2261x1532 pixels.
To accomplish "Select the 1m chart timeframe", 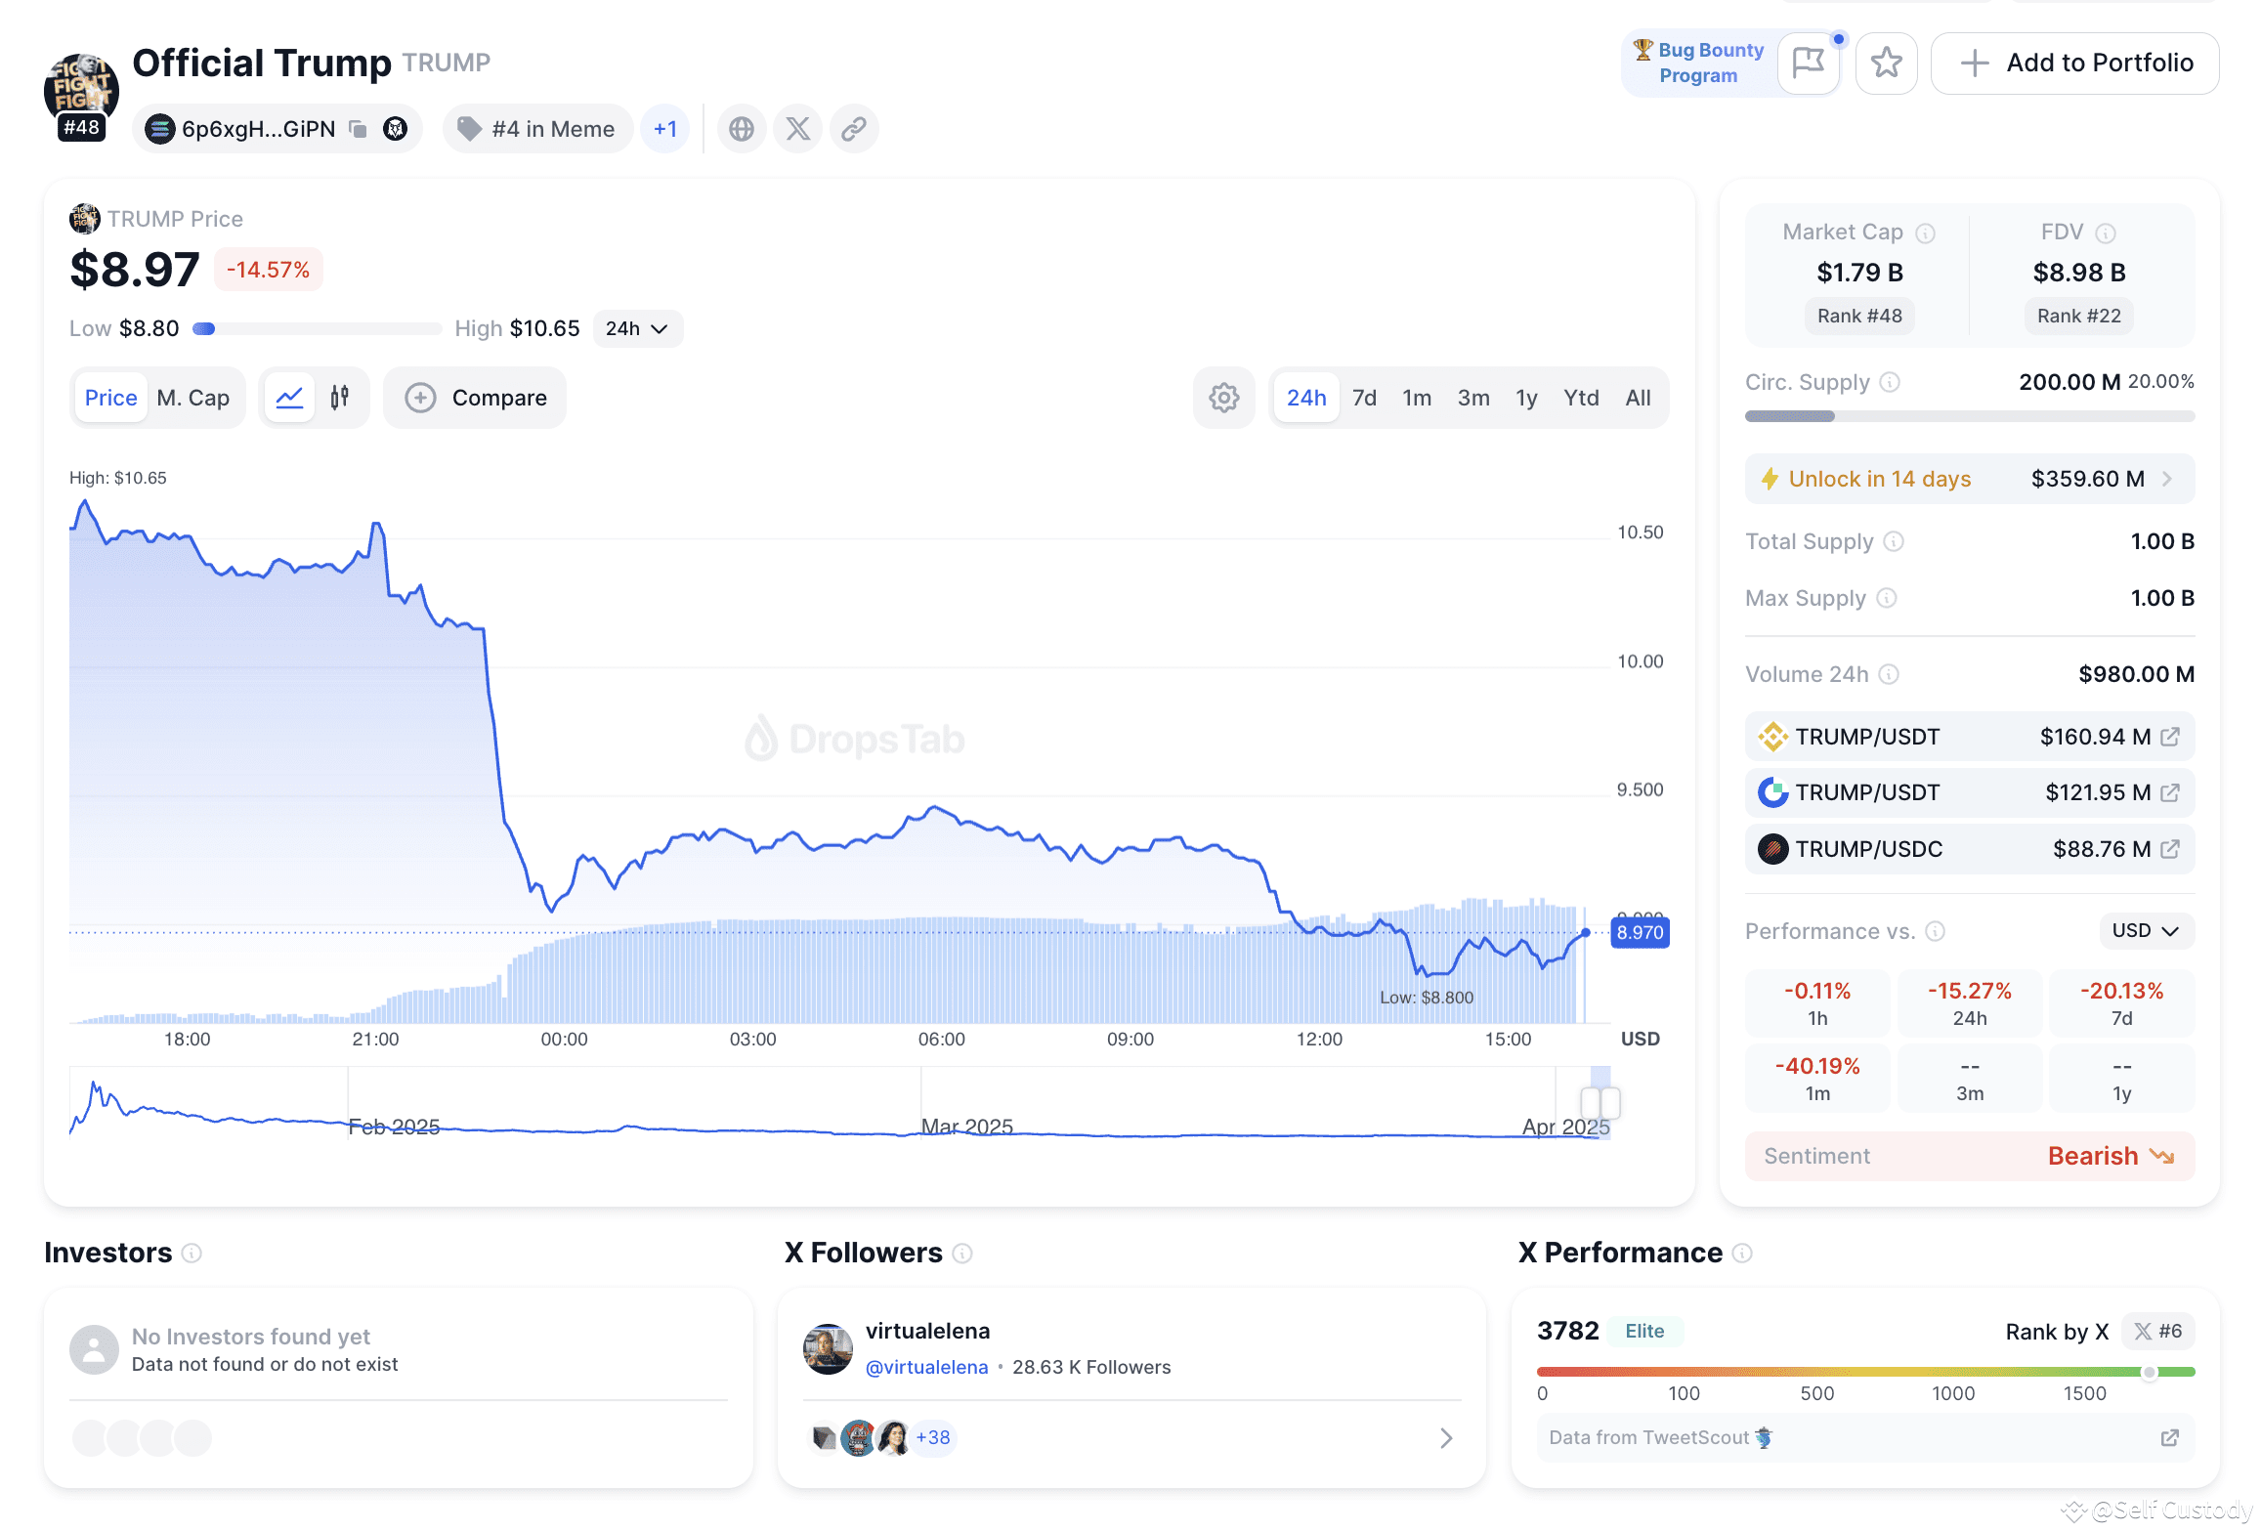I will click(1417, 398).
